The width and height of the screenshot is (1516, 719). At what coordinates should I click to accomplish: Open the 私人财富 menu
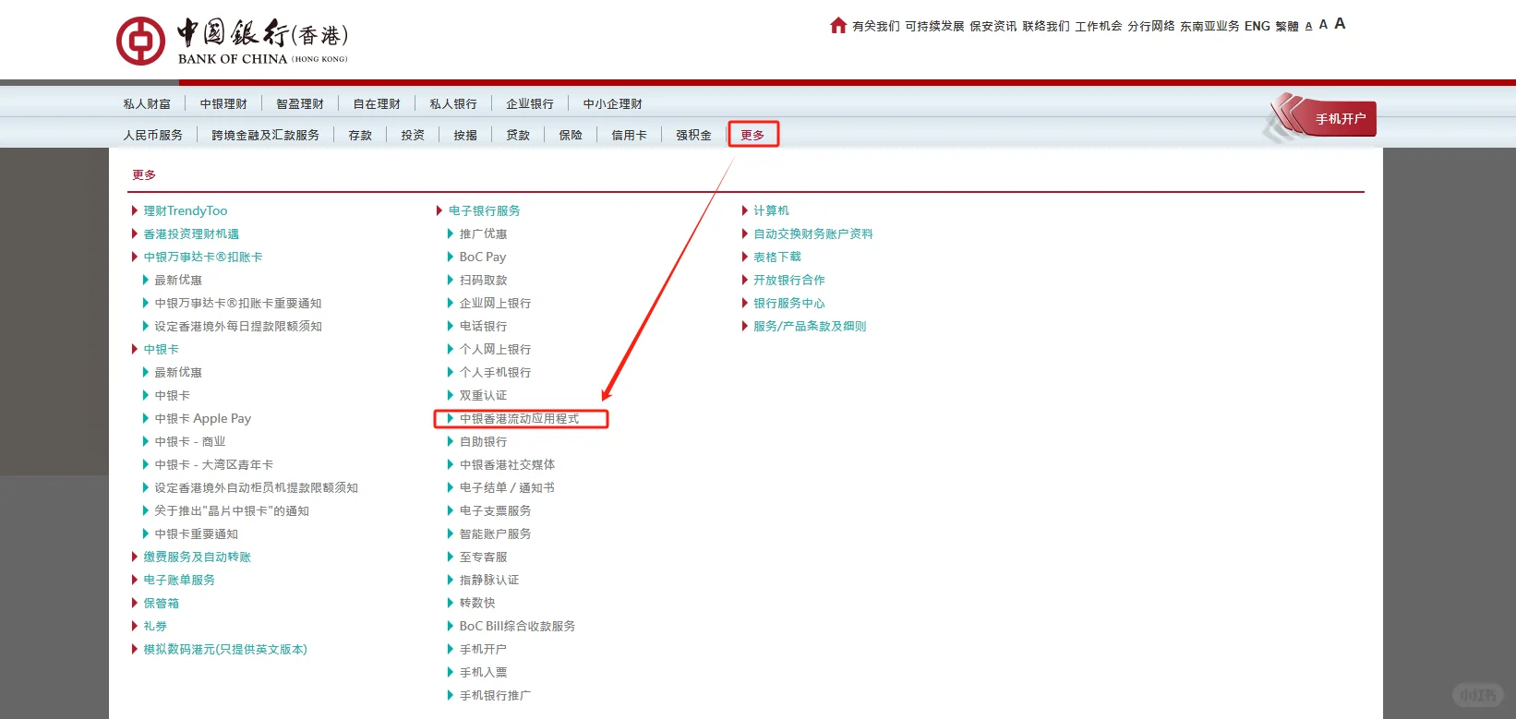(x=147, y=104)
